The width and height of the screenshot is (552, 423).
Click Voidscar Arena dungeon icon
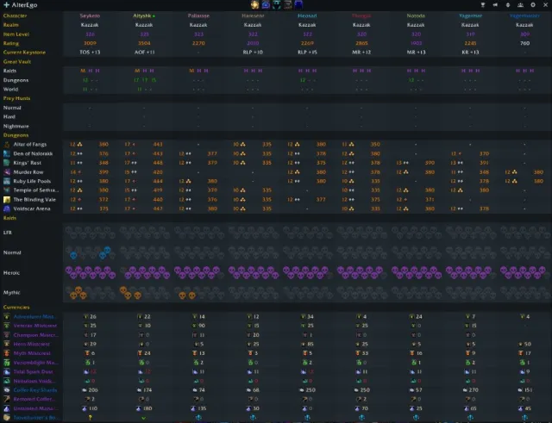7,208
